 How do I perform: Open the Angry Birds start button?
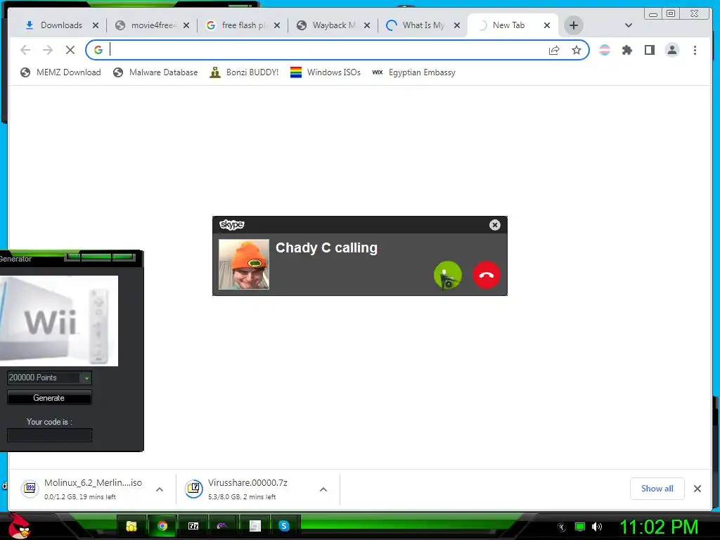coord(19,526)
